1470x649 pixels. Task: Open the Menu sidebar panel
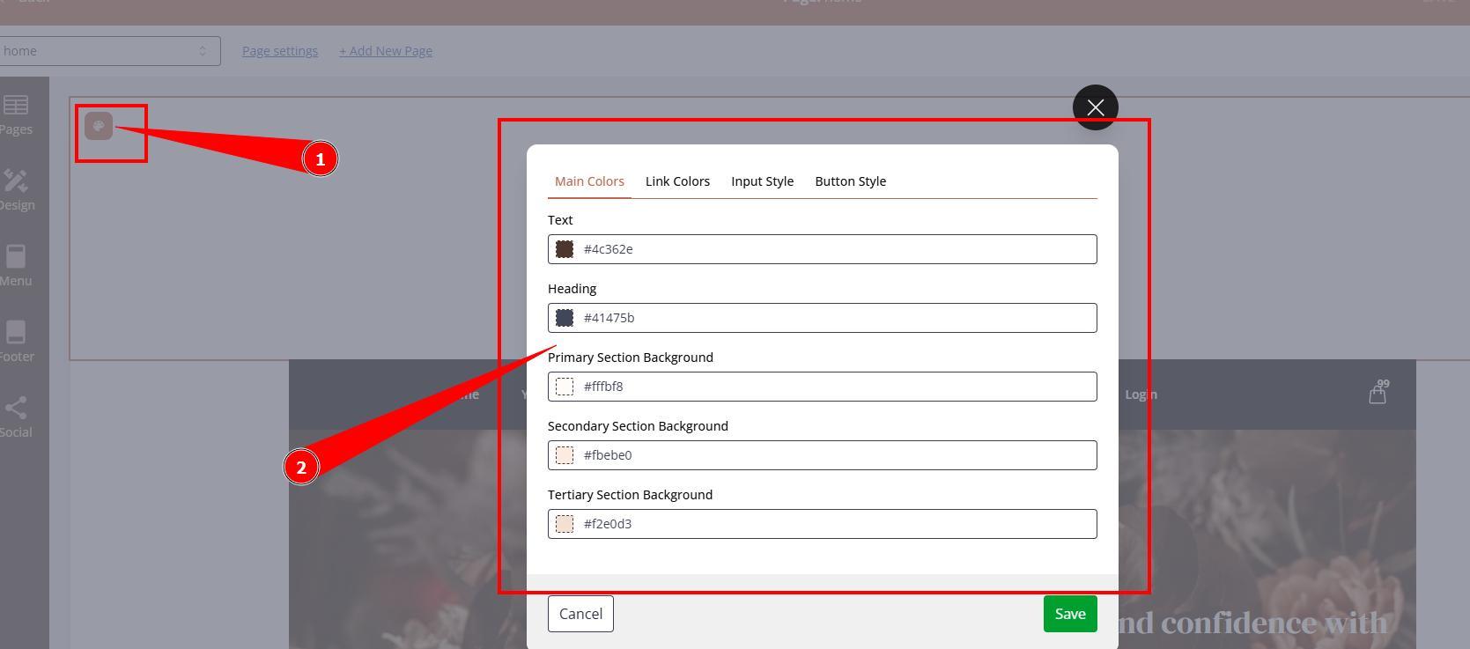click(x=16, y=266)
